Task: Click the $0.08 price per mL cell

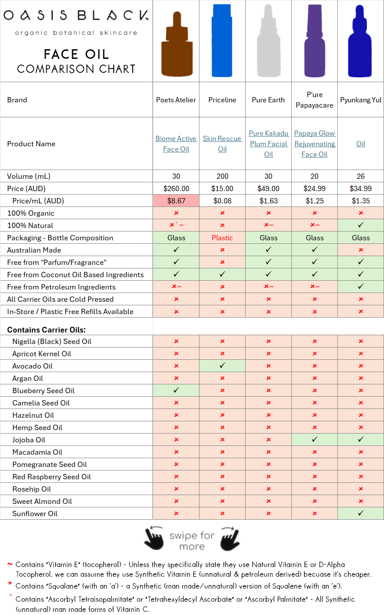Action: tap(222, 201)
